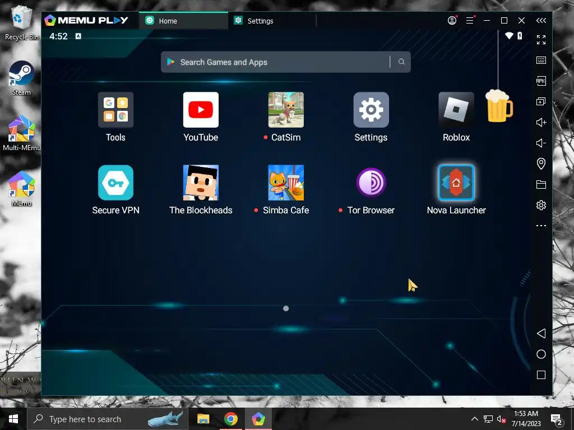This screenshot has width=574, height=430.
Task: Tap the Android Home circle button
Action: point(541,354)
